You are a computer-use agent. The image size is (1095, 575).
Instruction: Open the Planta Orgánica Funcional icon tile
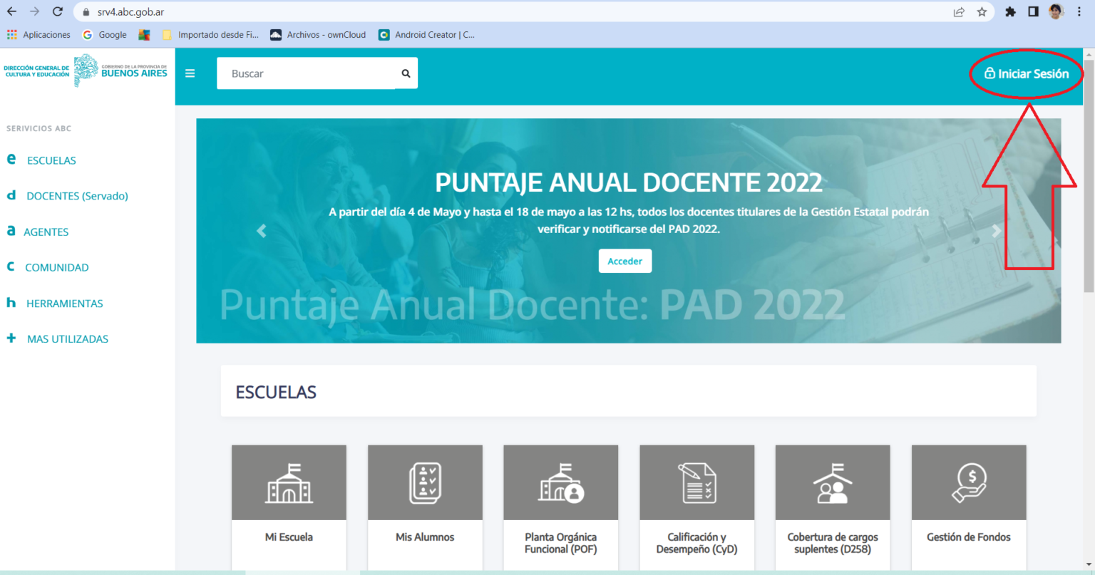(561, 483)
